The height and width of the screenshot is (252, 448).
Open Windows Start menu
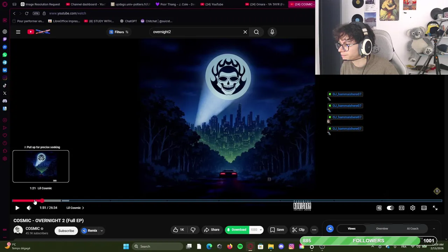pos(126,246)
